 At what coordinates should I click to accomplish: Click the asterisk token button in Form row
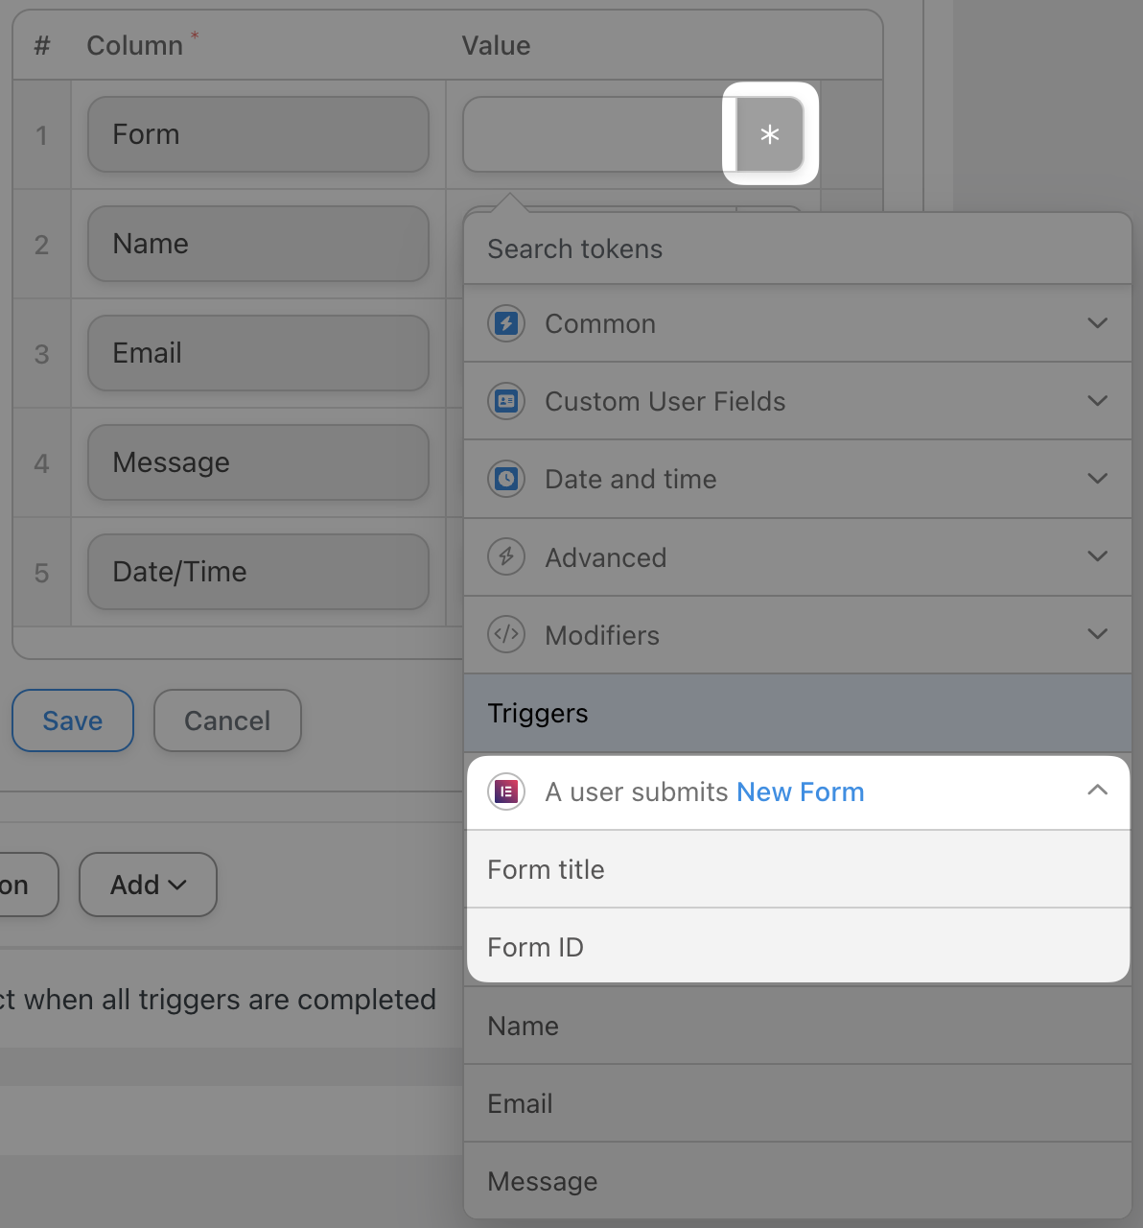click(770, 134)
